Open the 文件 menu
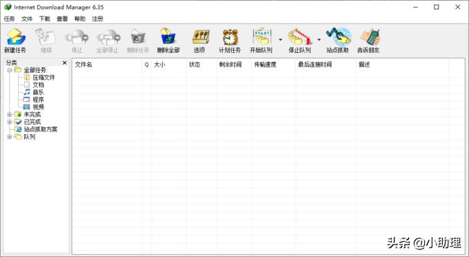The height and width of the screenshot is (257, 469). [x=27, y=19]
